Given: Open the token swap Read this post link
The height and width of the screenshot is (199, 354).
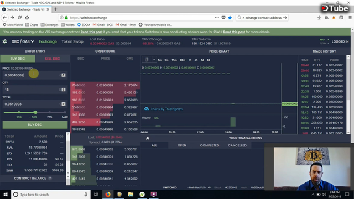Looking at the screenshot, I should (x=234, y=32).
